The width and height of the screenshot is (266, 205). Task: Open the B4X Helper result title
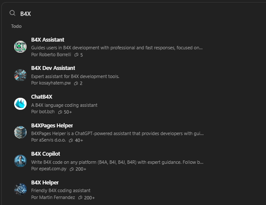click(45, 182)
